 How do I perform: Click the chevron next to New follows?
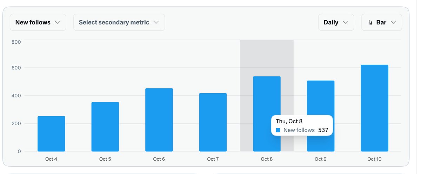point(58,22)
